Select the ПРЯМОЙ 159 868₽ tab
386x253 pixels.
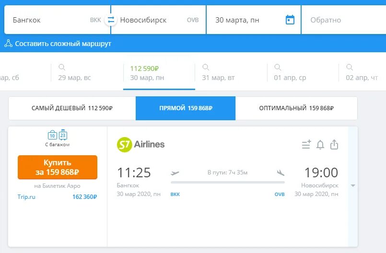186,108
